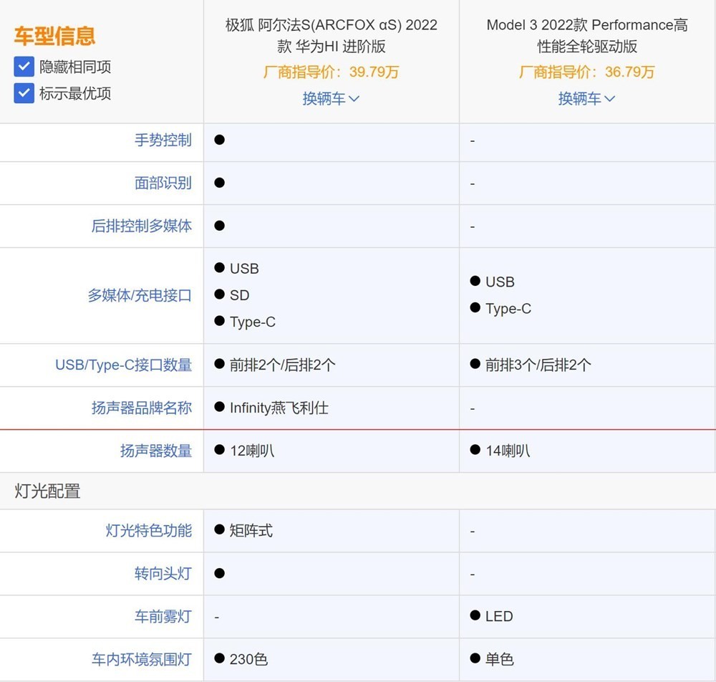
Task: Click the 车内环境氛围灯 row label
Action: click(x=142, y=659)
